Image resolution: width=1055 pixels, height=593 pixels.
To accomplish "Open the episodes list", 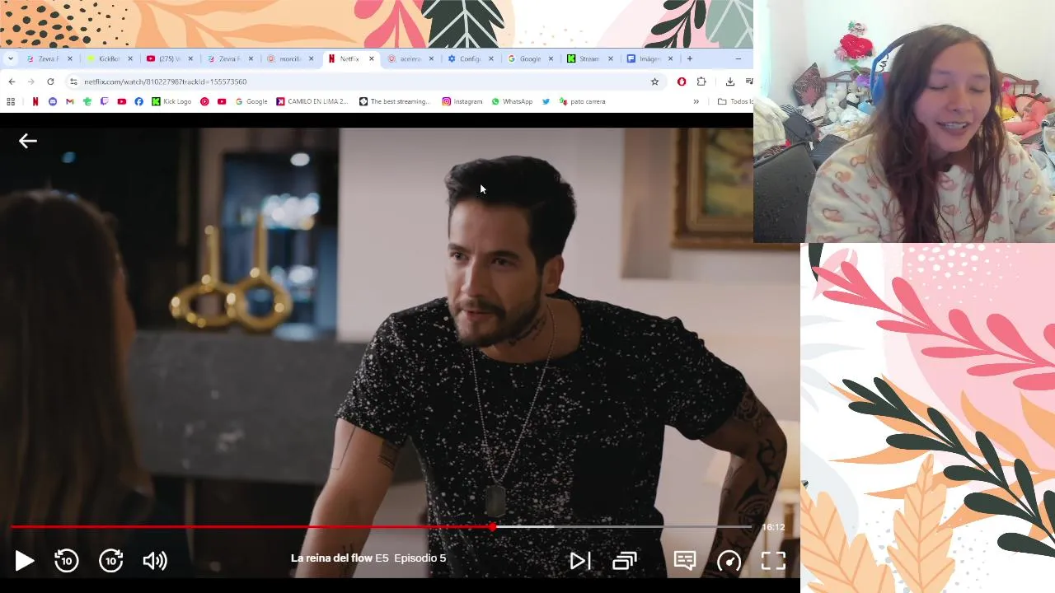I will coord(625,561).
